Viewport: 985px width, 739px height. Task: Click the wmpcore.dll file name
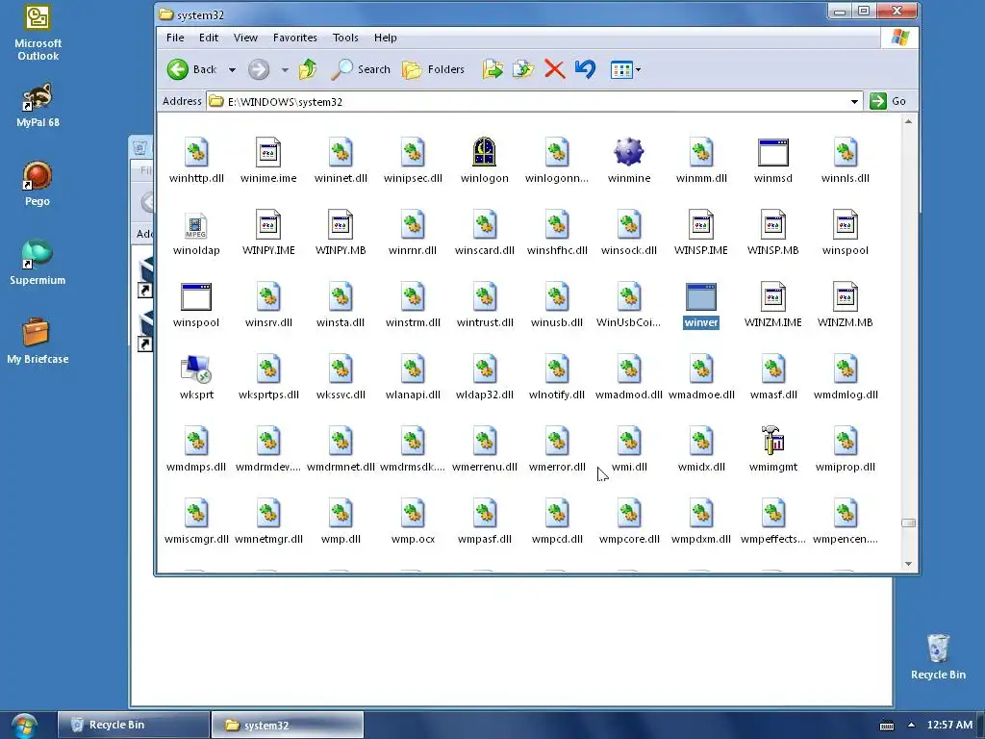tap(629, 539)
